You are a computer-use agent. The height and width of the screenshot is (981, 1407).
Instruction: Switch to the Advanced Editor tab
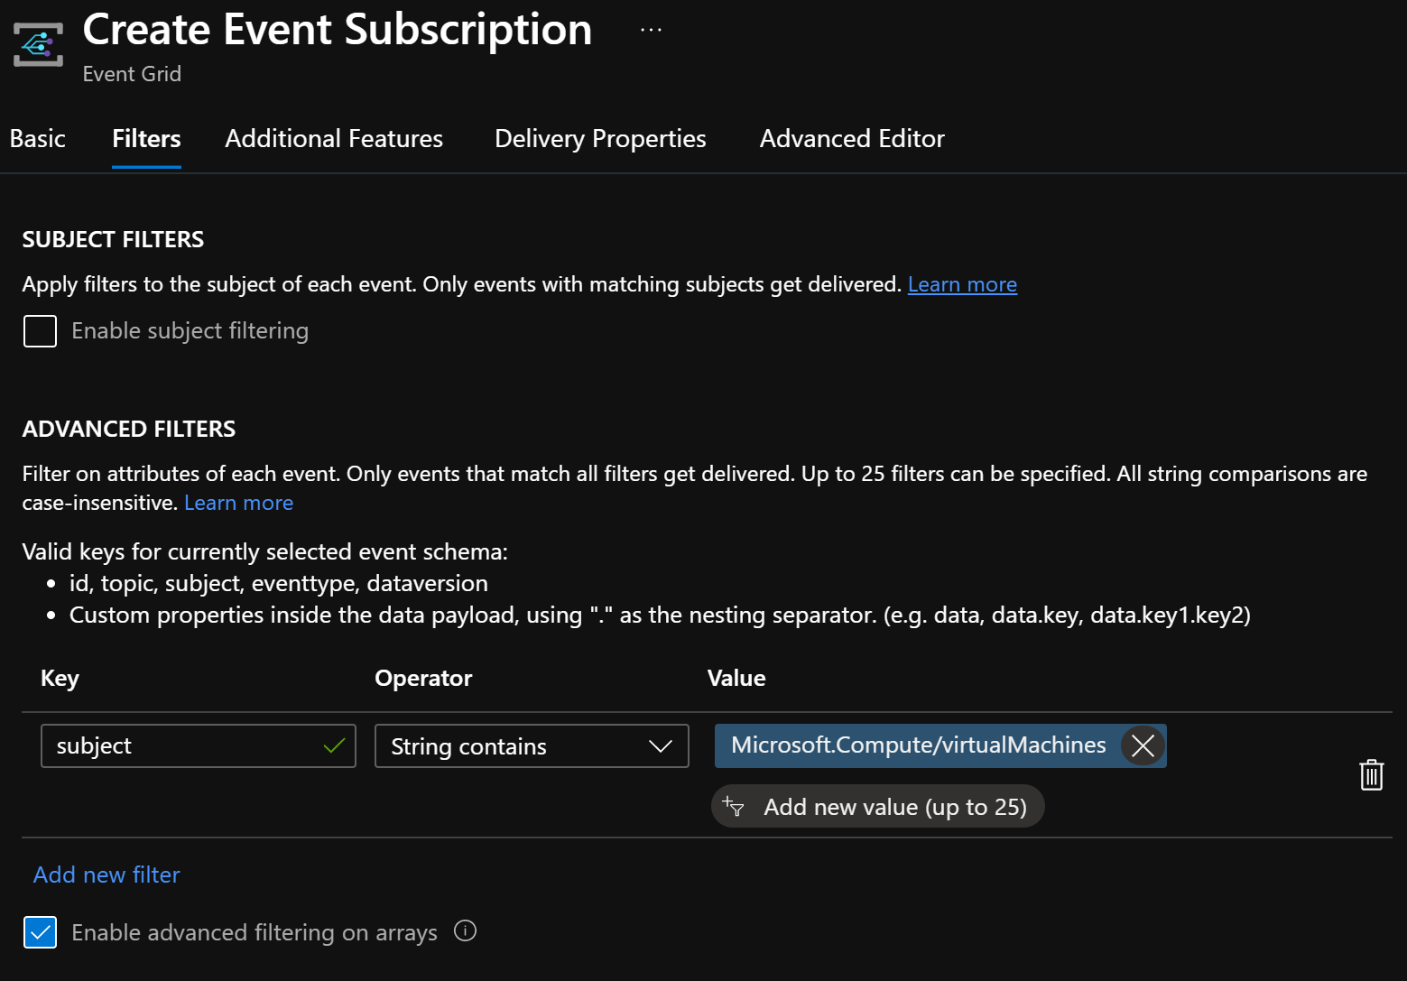pos(851,138)
